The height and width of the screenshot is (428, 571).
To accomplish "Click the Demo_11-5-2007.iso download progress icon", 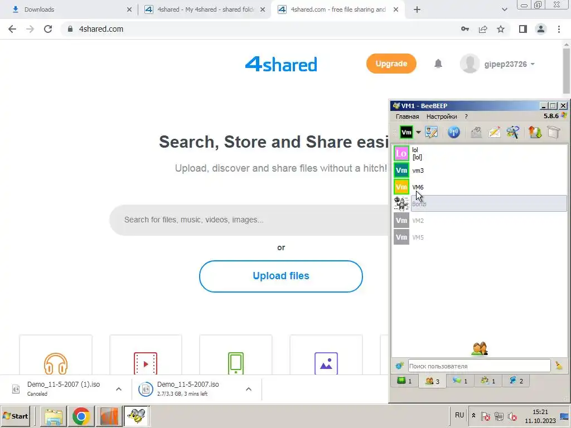I will point(146,389).
